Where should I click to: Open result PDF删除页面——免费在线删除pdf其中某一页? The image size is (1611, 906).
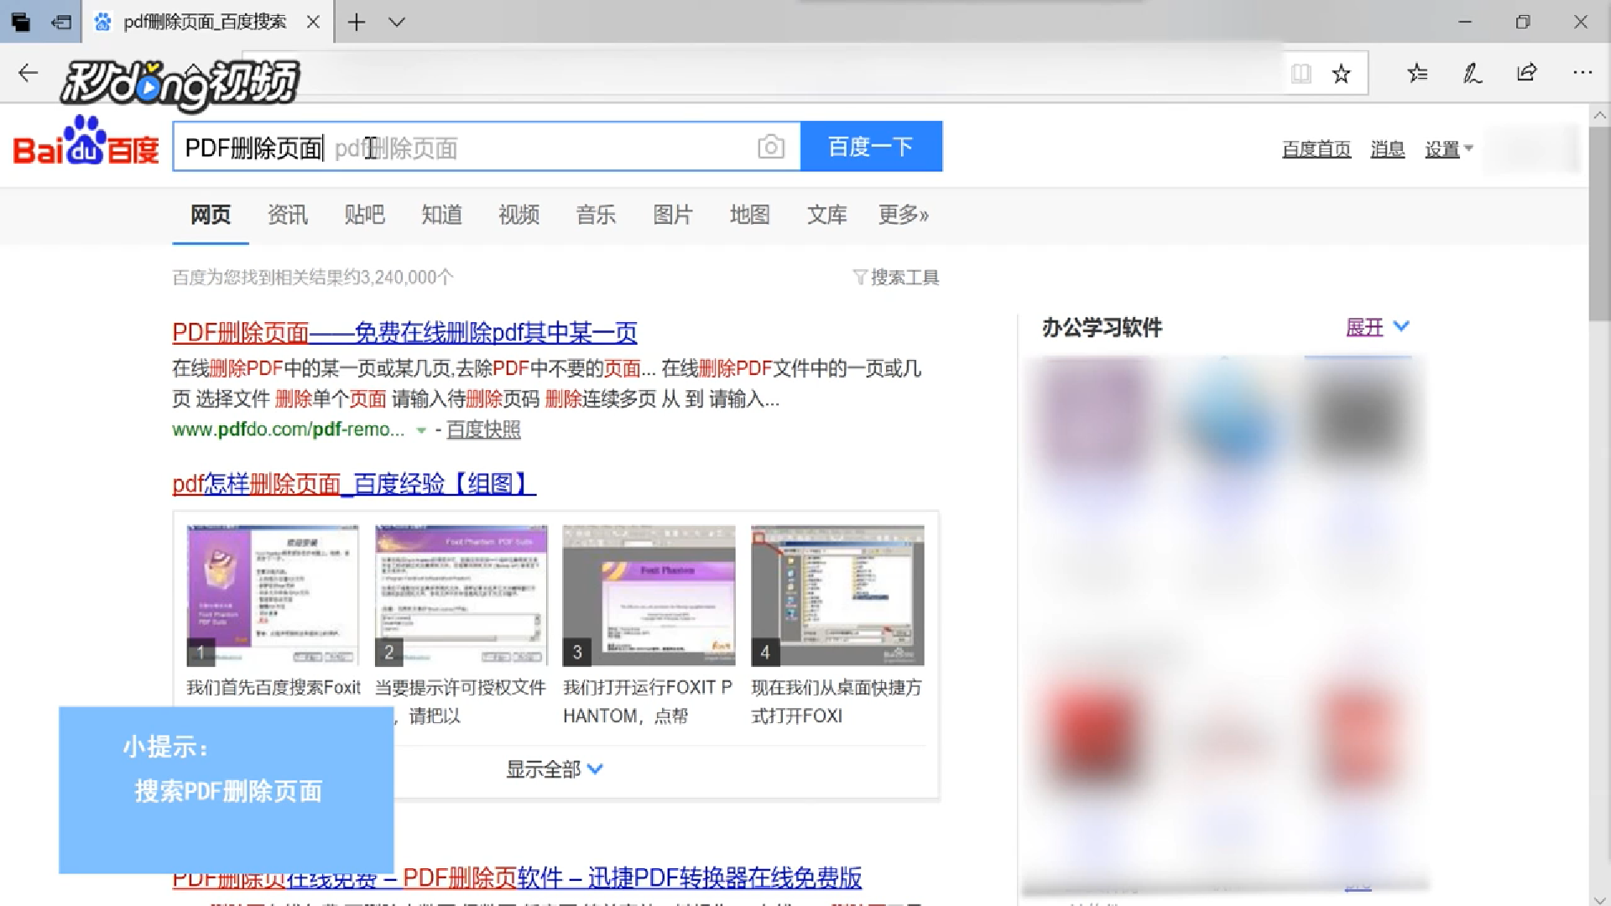pos(404,333)
